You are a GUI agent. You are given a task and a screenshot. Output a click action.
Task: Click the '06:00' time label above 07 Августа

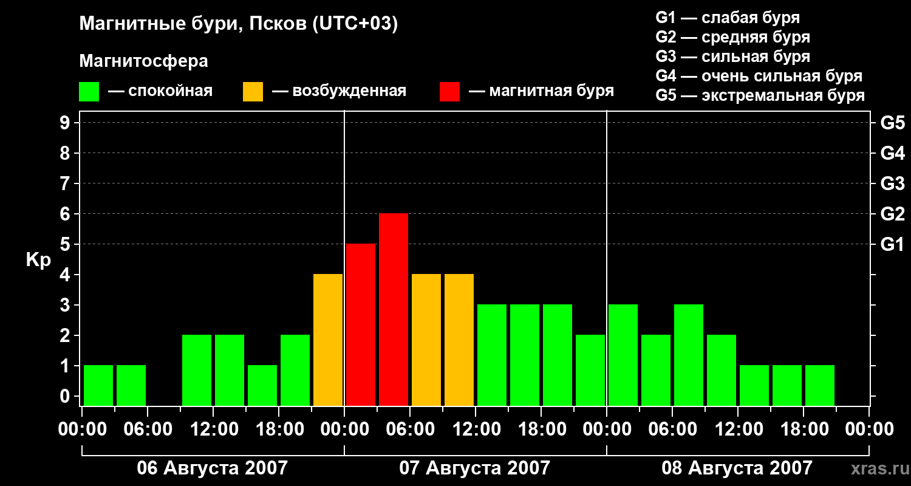pyautogui.click(x=410, y=430)
